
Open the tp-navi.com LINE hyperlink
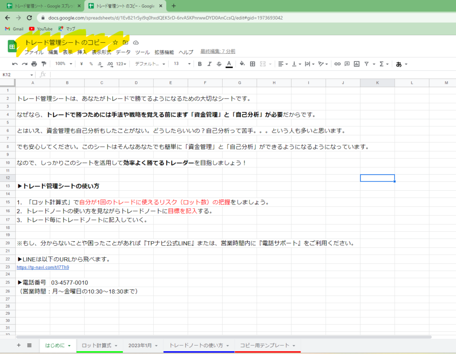43,268
